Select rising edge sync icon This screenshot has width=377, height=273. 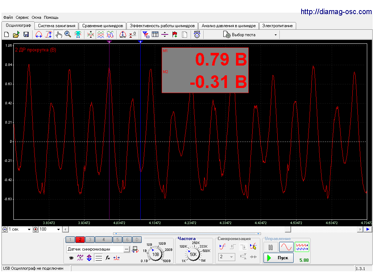point(232,247)
